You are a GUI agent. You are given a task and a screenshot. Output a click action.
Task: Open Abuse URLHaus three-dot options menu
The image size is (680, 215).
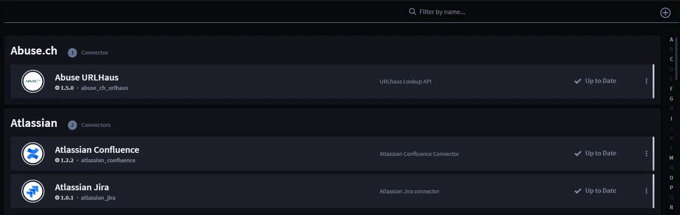[646, 81]
